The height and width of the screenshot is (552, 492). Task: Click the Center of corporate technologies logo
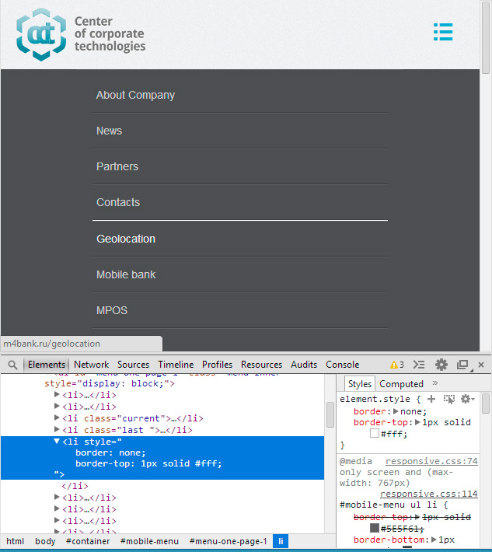point(81,35)
